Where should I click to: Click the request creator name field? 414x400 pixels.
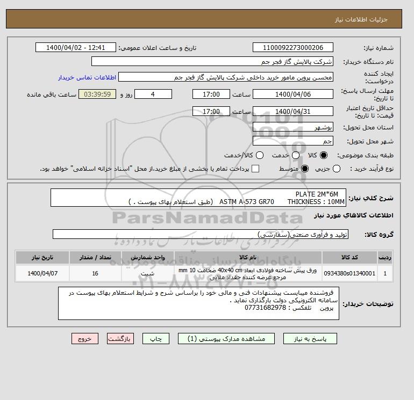pyautogui.click(x=226, y=77)
